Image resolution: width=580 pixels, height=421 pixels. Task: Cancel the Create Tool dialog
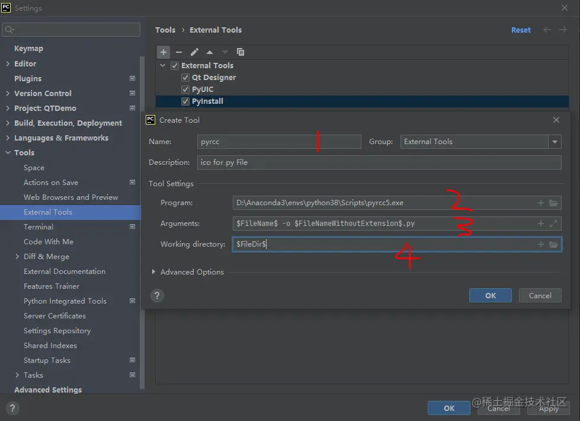point(540,295)
